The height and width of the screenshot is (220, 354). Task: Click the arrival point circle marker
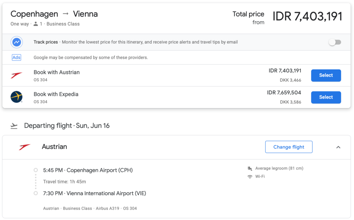click(36, 193)
